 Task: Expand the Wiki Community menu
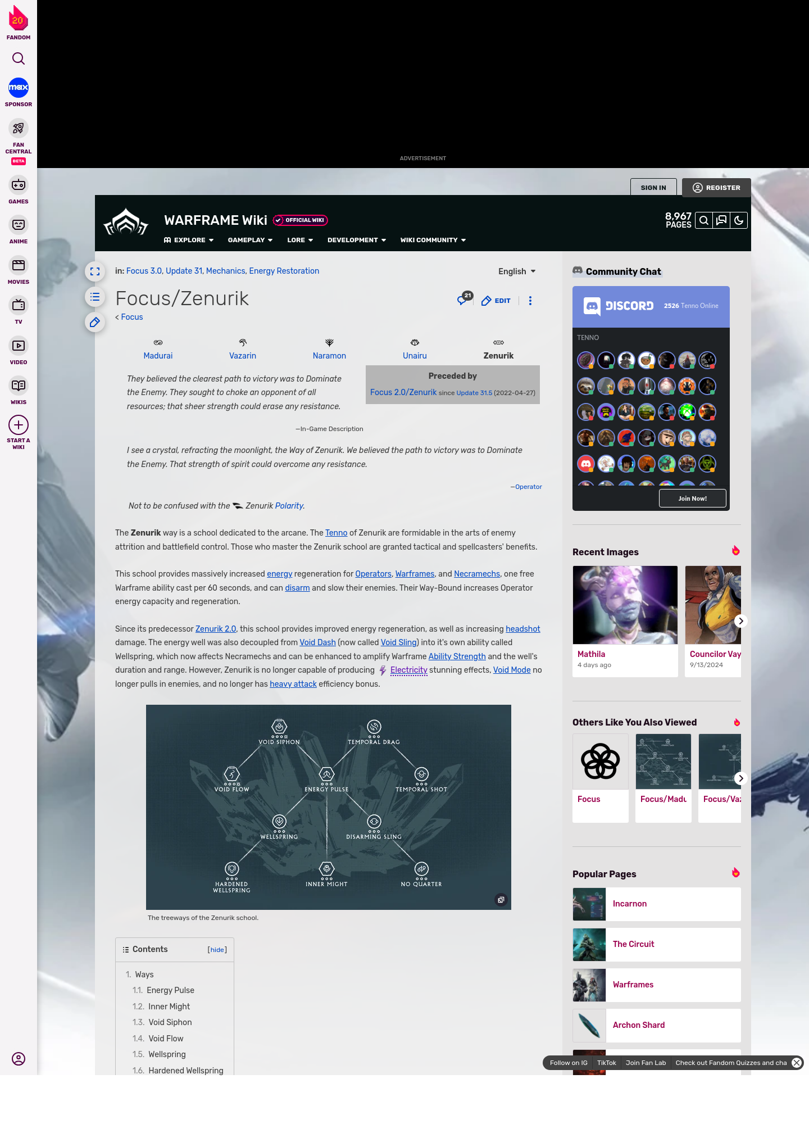click(x=433, y=240)
